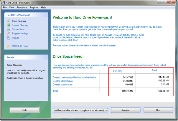Click 'Deleted internet data:' row label
178x121 pixels.
[x=63, y=81]
